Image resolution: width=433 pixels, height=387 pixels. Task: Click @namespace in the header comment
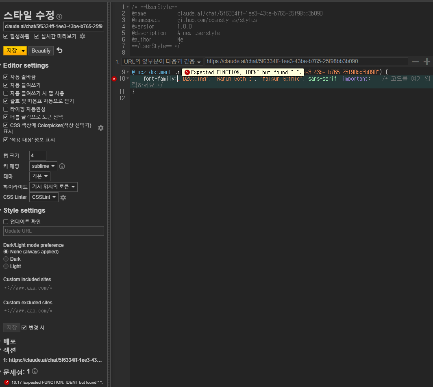point(146,20)
